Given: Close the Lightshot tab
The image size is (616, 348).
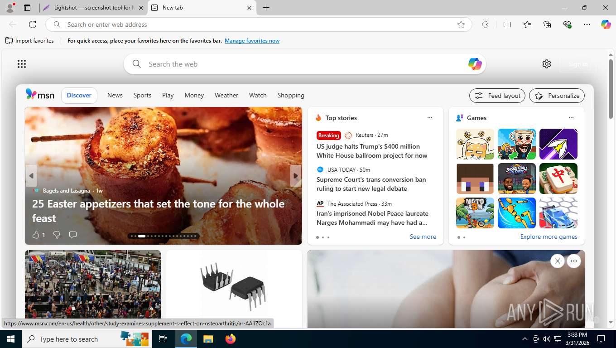Looking at the screenshot, I should (x=141, y=8).
